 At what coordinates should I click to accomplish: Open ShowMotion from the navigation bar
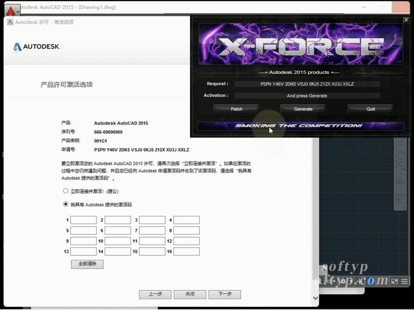tap(400, 198)
